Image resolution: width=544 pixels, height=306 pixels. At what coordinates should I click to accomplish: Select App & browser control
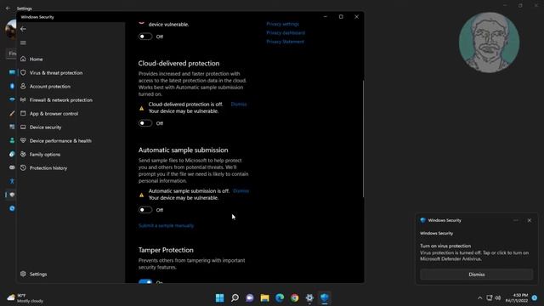click(54, 113)
